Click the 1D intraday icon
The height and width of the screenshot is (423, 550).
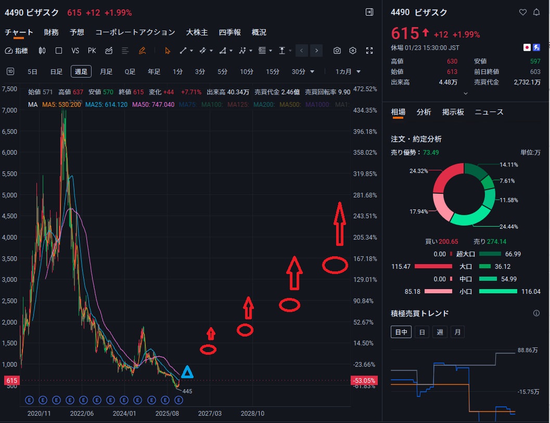pos(10,71)
